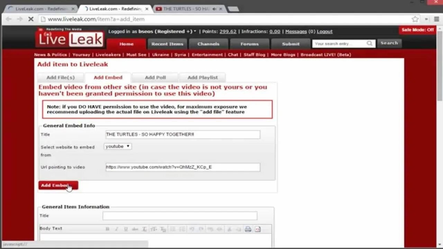Click the Url pointing to video field
The width and height of the screenshot is (443, 249).
click(183, 167)
